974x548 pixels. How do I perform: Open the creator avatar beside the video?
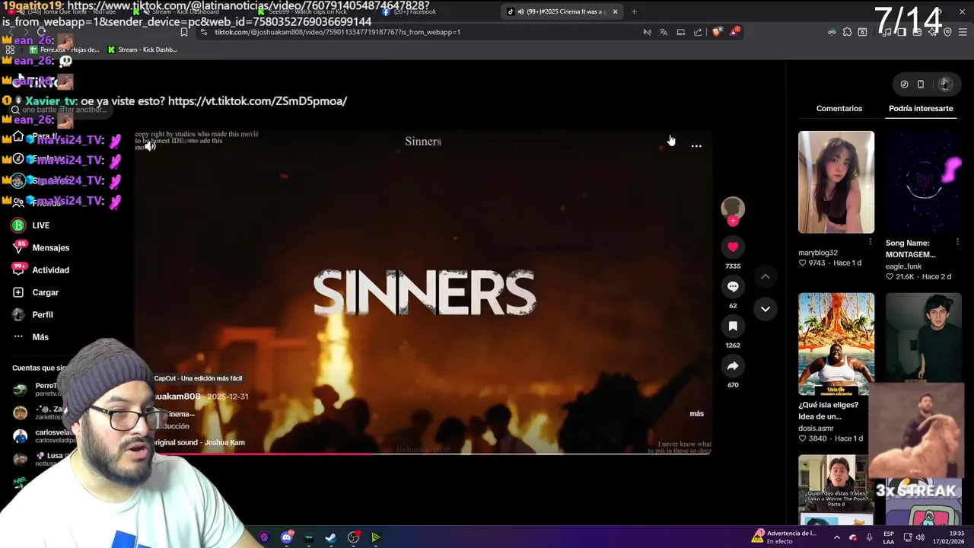click(x=733, y=208)
